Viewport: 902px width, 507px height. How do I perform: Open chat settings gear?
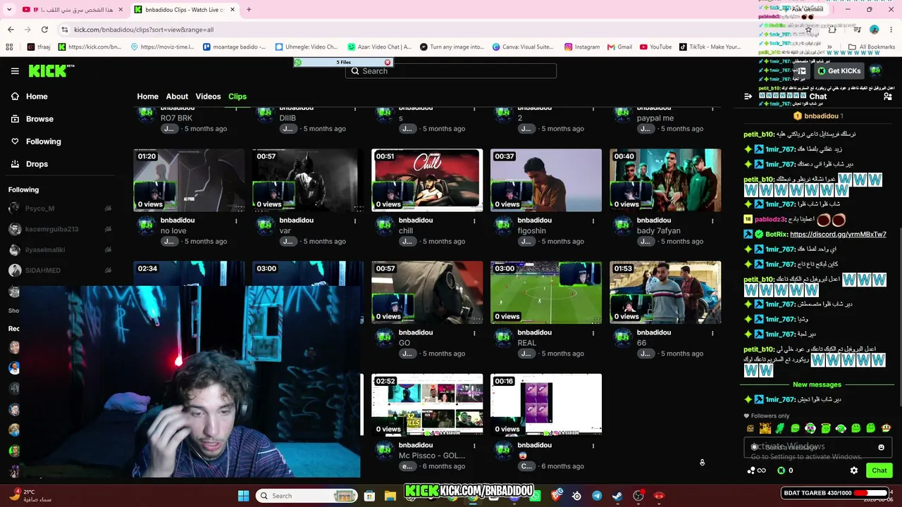[854, 470]
